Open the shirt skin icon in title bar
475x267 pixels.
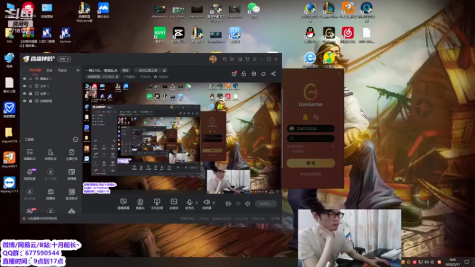(x=247, y=59)
